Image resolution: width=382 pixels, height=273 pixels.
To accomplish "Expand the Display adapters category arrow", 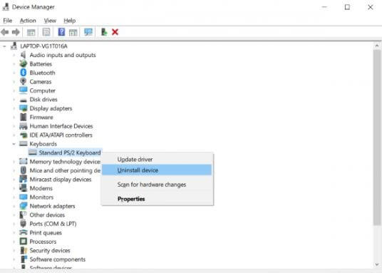I will click(x=14, y=108).
